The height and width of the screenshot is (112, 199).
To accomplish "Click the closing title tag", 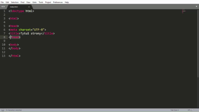I will click(x=48, y=33).
